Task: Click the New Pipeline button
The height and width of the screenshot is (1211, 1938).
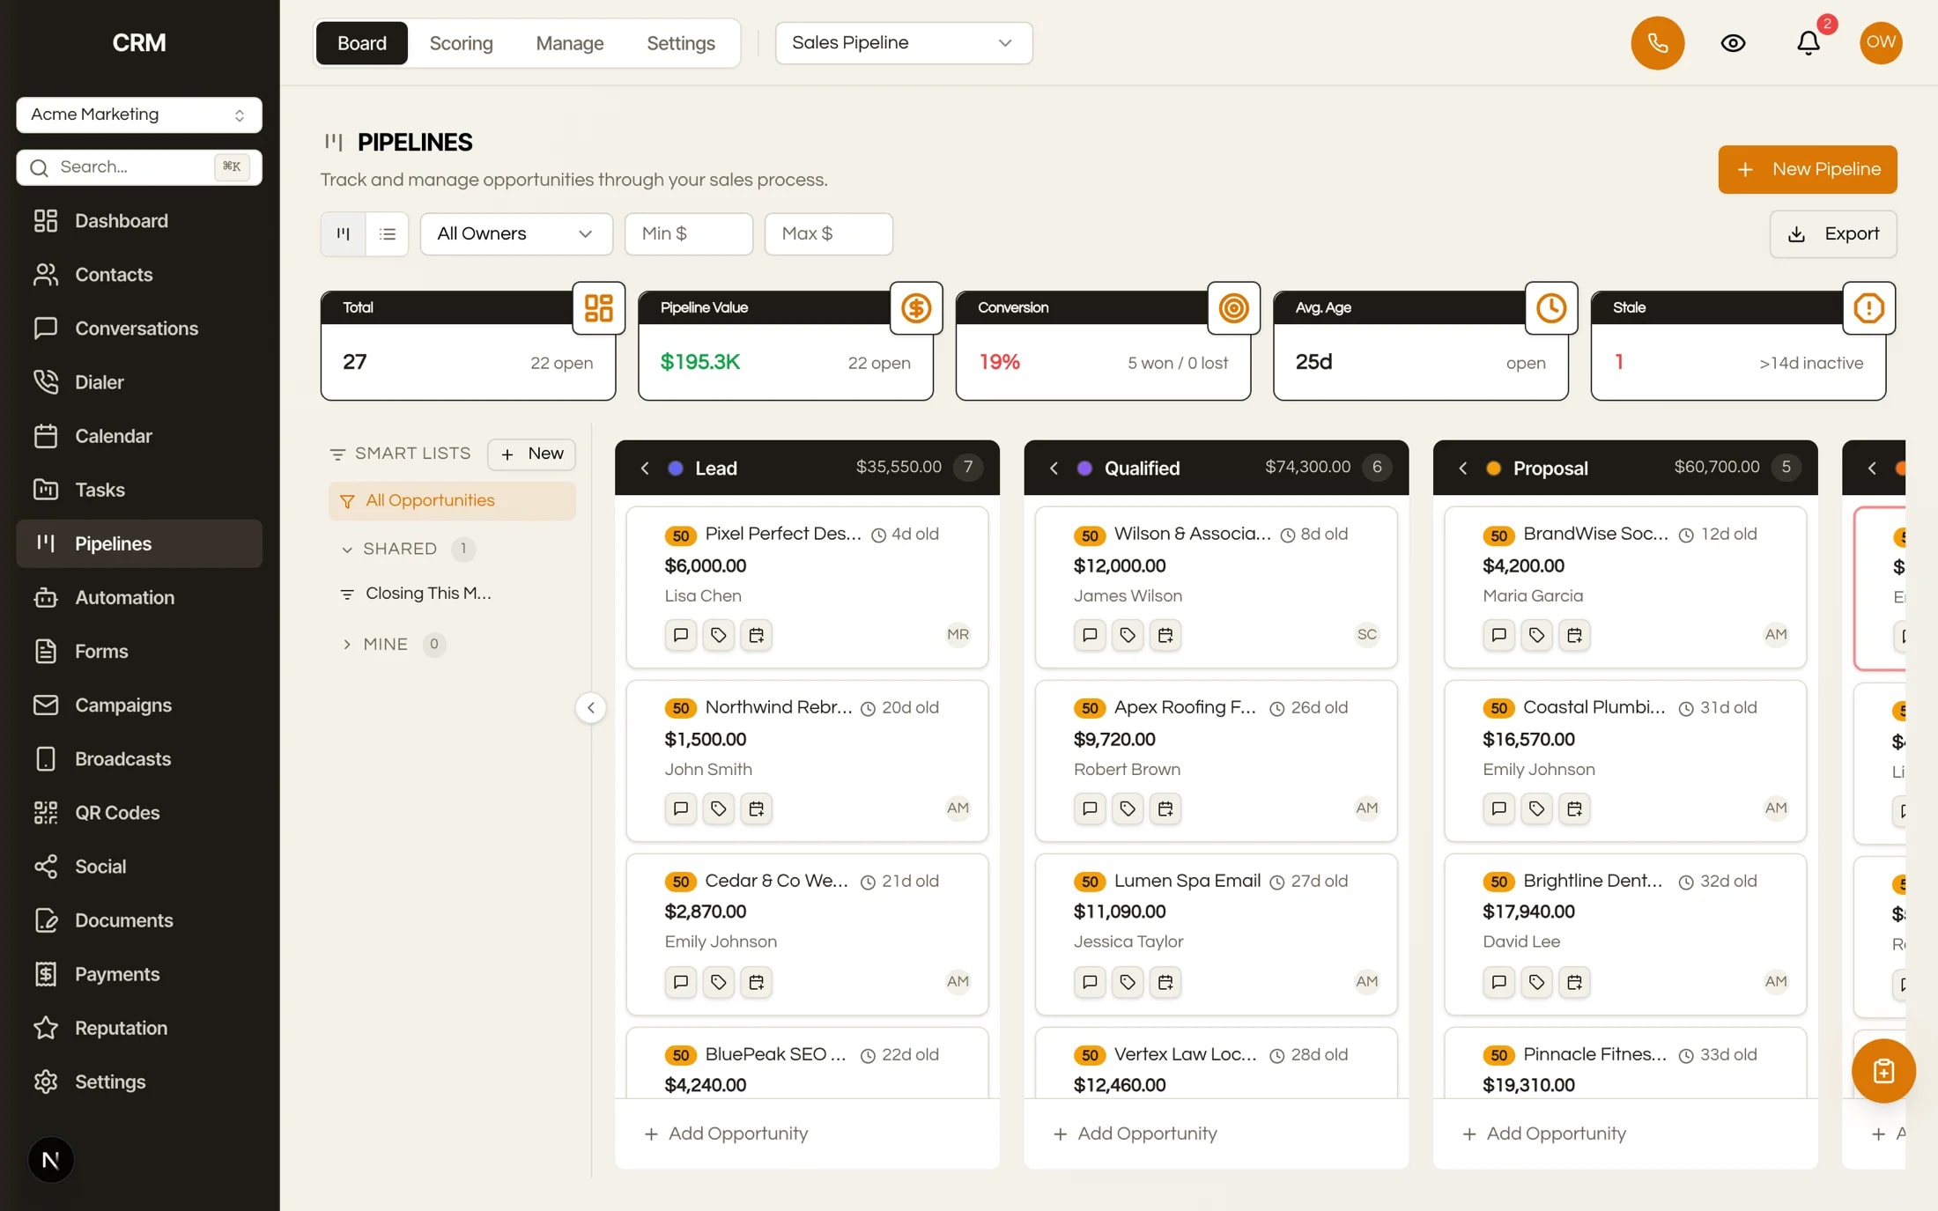Action: pos(1807,169)
